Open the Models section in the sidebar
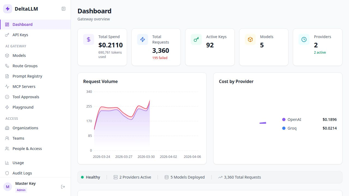349x196 pixels. (x=35, y=56)
